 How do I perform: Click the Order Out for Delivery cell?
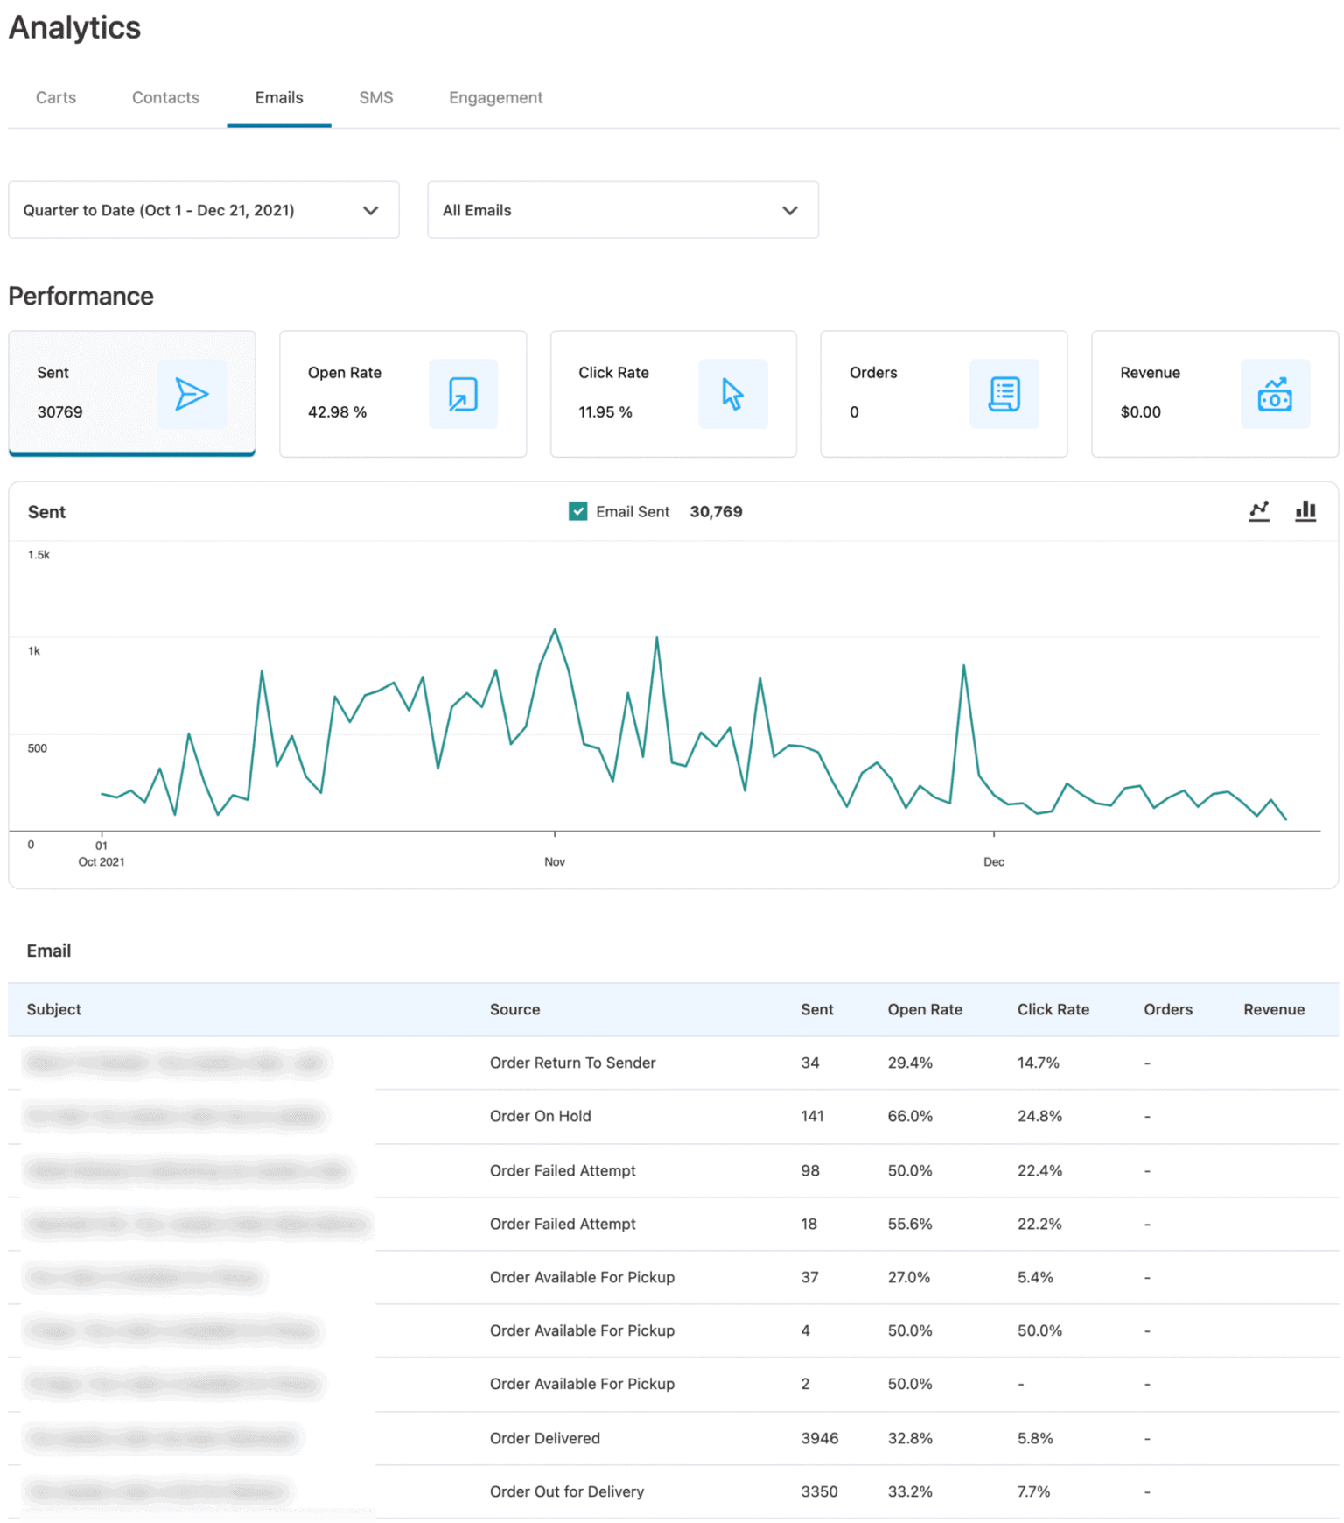click(x=567, y=1491)
